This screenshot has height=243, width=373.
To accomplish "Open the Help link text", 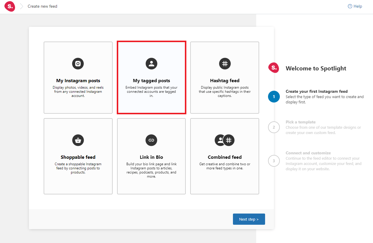I will [358, 6].
